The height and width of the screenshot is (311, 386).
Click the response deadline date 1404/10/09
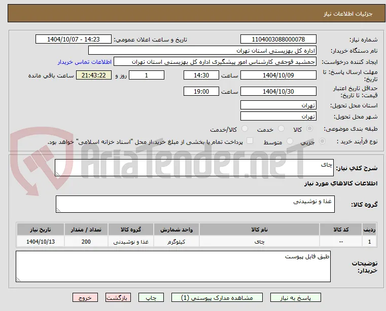tap(278, 75)
